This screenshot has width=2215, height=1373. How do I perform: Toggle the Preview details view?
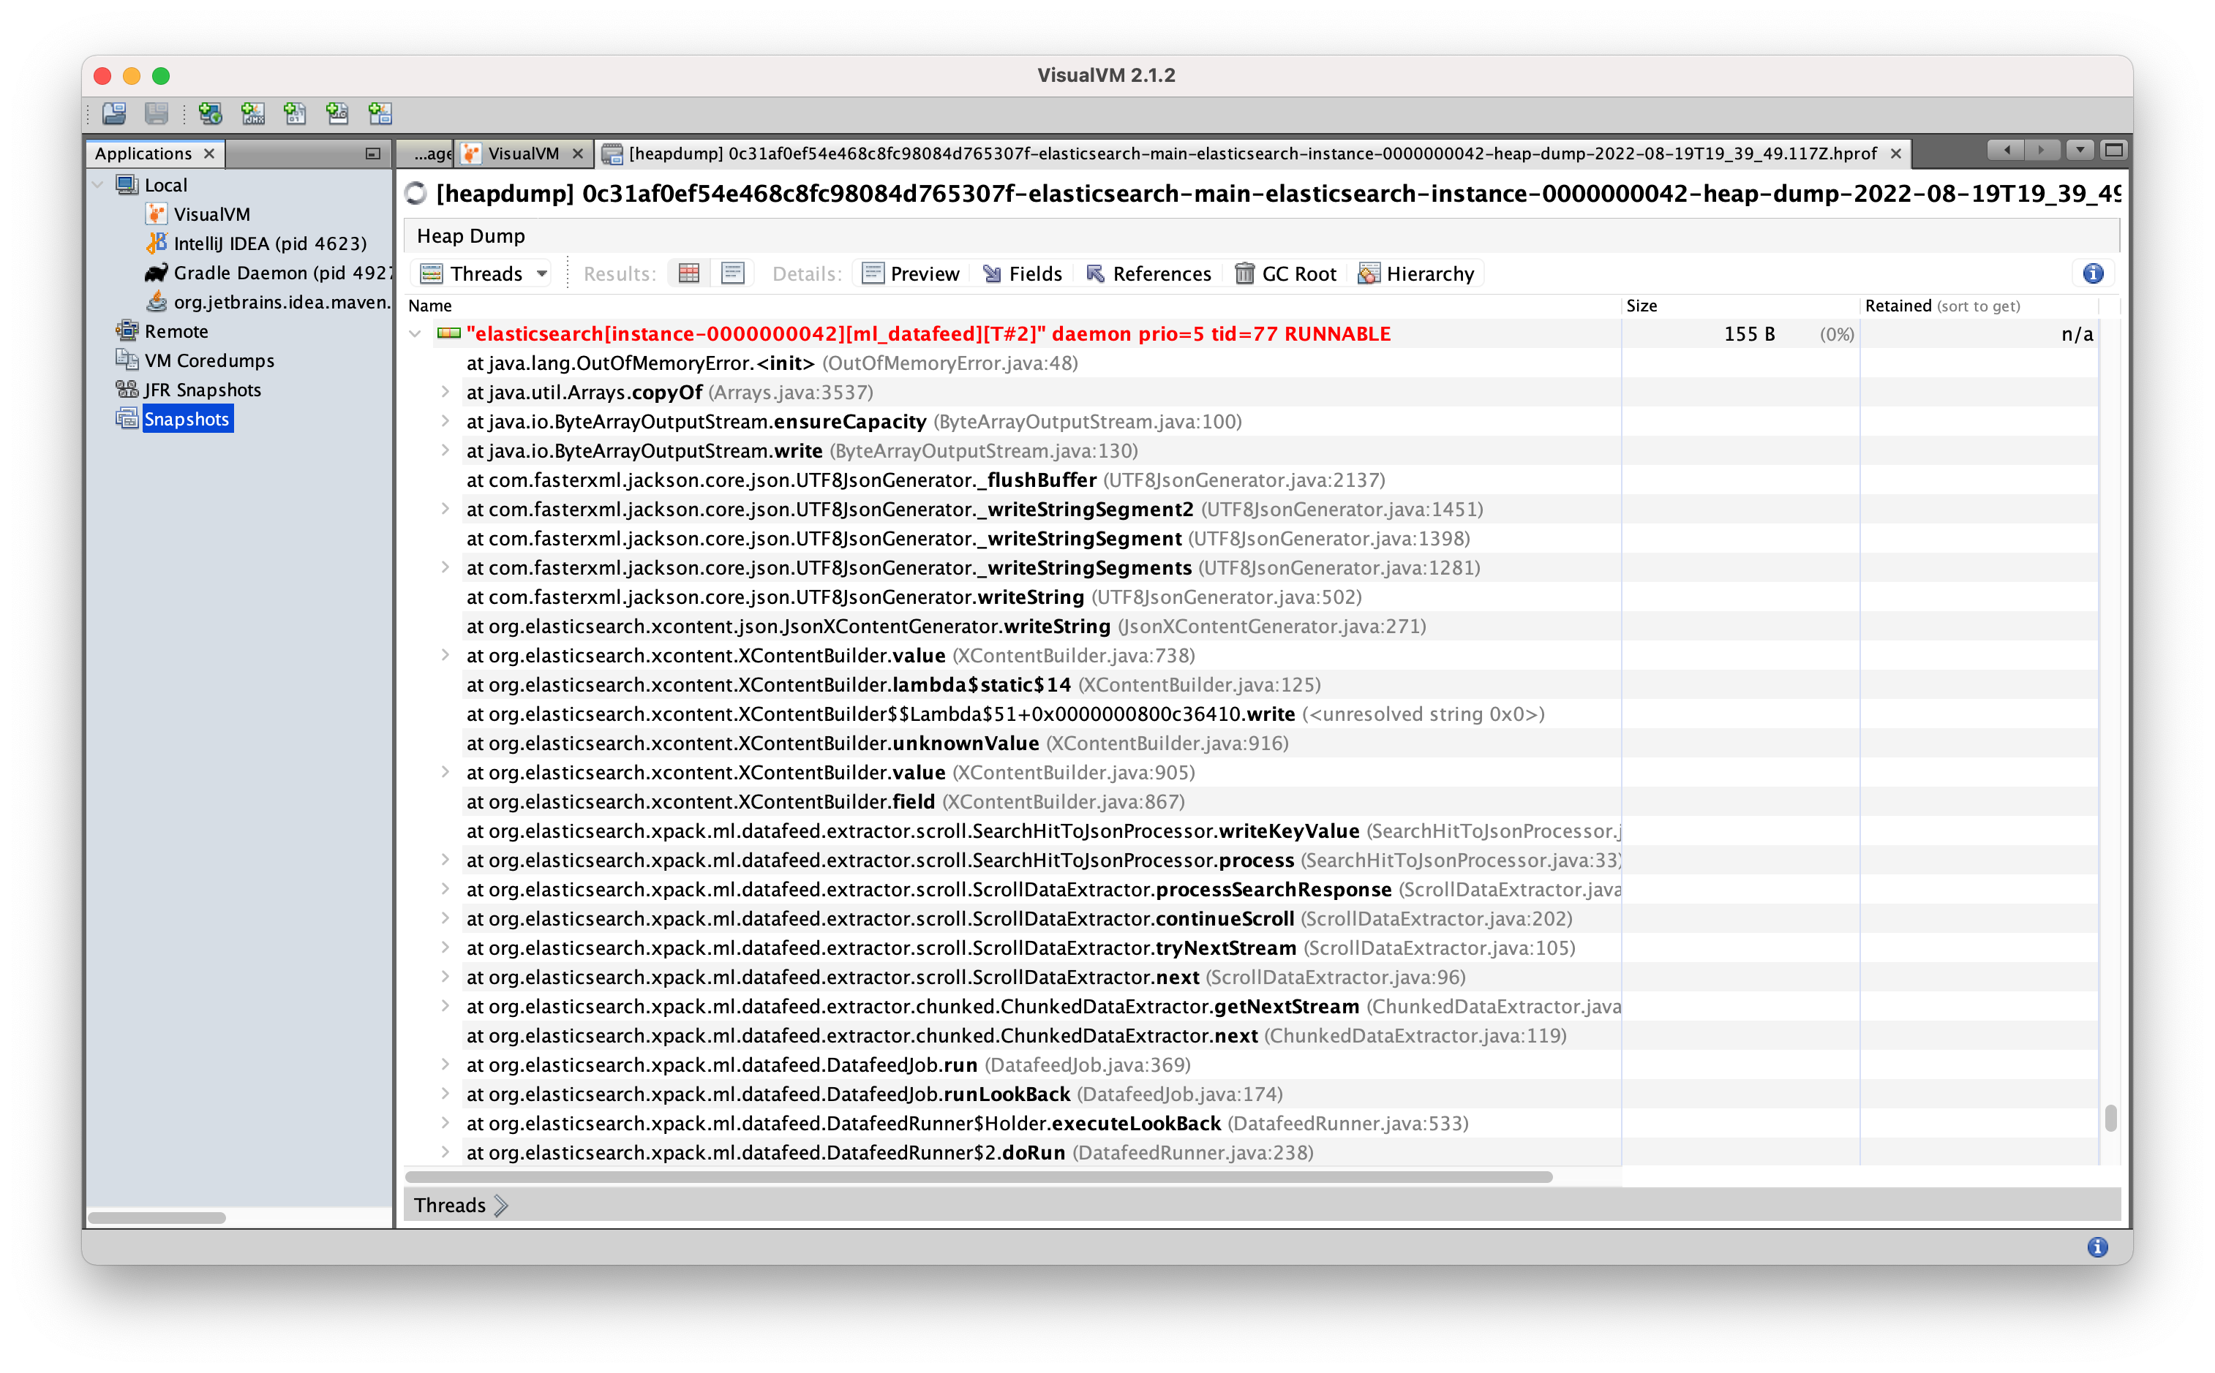pyautogui.click(x=910, y=273)
